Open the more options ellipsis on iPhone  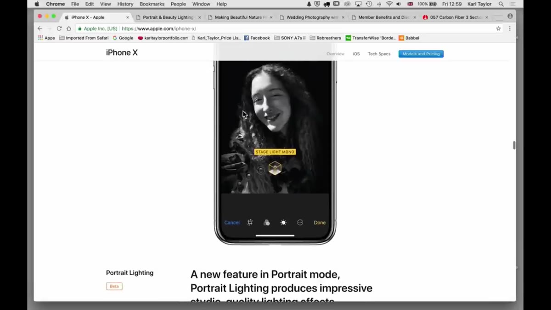(x=300, y=222)
